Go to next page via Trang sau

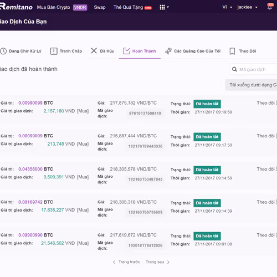[157, 262]
